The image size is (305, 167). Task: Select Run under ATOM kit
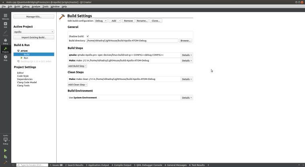pos(26,58)
